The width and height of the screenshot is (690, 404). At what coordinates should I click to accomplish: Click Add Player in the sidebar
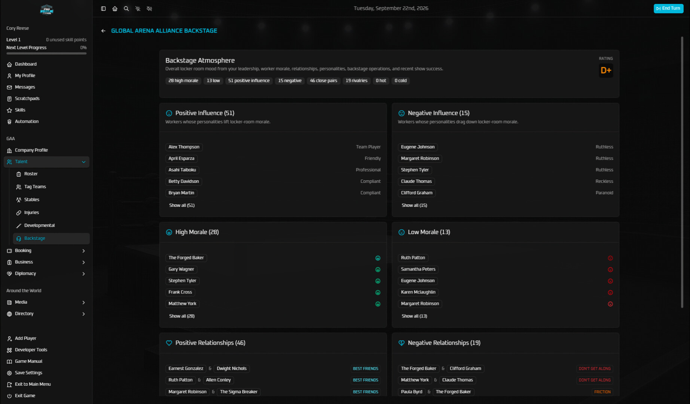pyautogui.click(x=46, y=339)
